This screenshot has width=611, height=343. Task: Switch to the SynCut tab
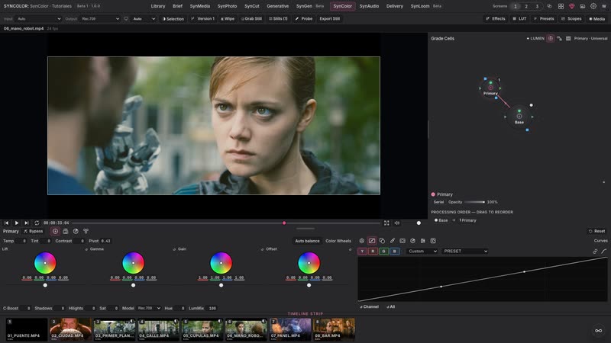point(252,6)
